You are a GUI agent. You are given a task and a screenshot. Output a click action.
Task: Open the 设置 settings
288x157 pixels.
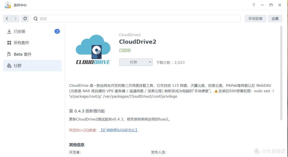pyautogui.click(x=275, y=18)
